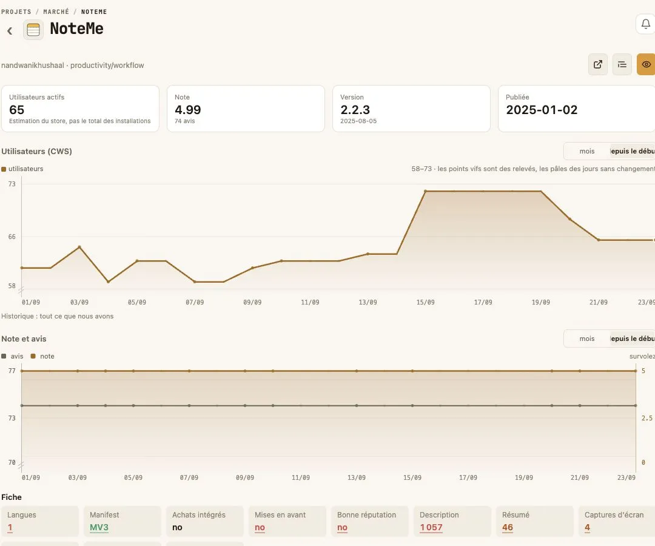655x546 pixels.
Task: Open the notifications bell
Action: [x=645, y=24]
